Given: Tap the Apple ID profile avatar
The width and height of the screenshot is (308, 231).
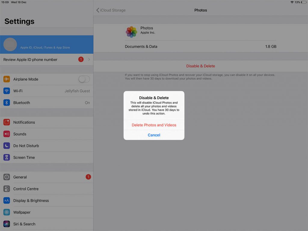Looking at the screenshot, I should coord(10,45).
